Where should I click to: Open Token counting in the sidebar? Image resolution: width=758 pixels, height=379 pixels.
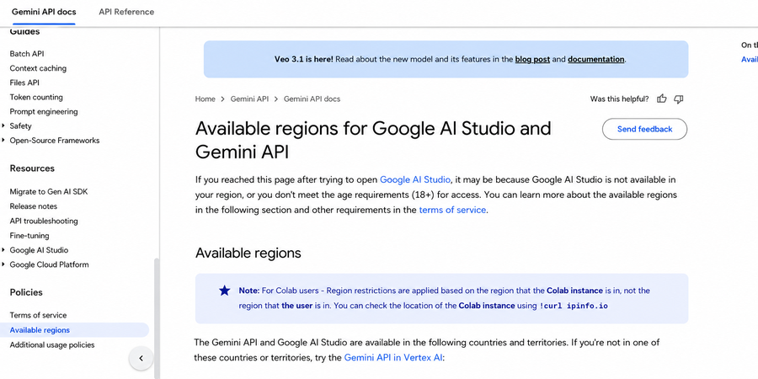click(36, 97)
